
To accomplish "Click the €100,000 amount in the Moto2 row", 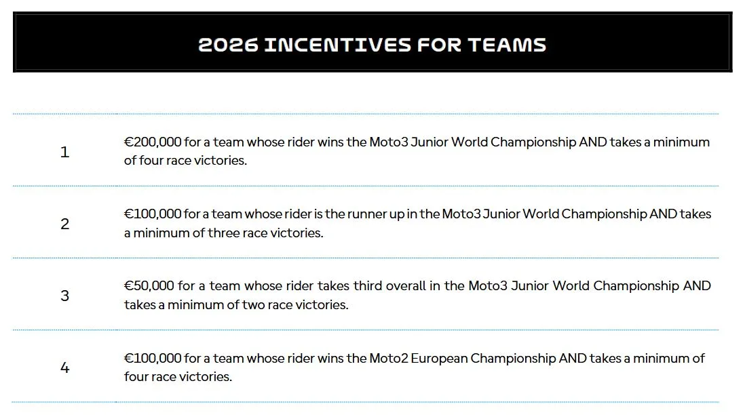I will coord(153,358).
